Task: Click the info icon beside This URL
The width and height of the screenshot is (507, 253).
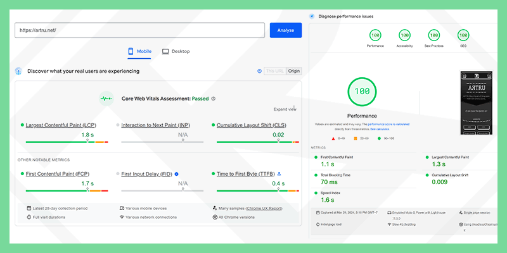Action: tap(259, 71)
